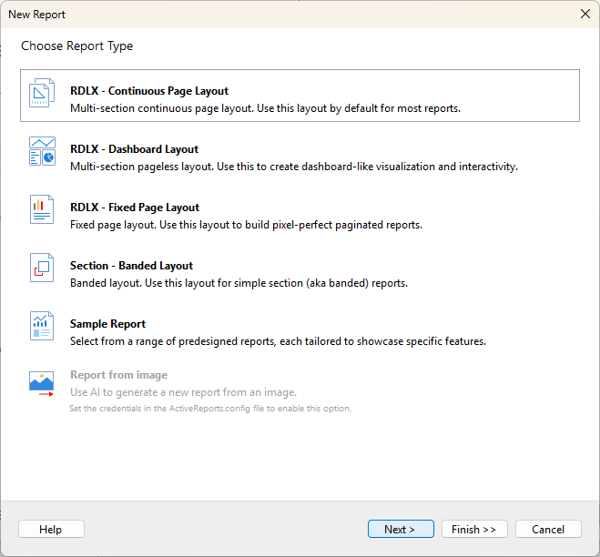Select the 'Section - Banded Layout' title

pos(131,266)
